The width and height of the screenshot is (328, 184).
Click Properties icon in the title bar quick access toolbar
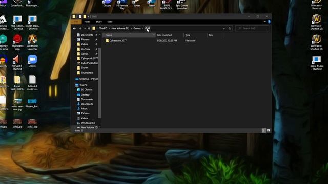80,16
